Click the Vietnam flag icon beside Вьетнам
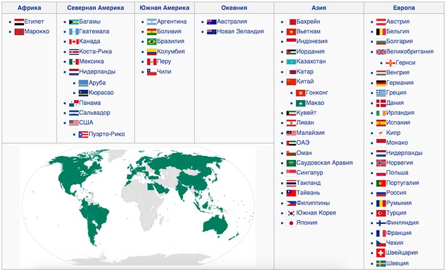Screen dimensions: 447x270 pos(291,32)
